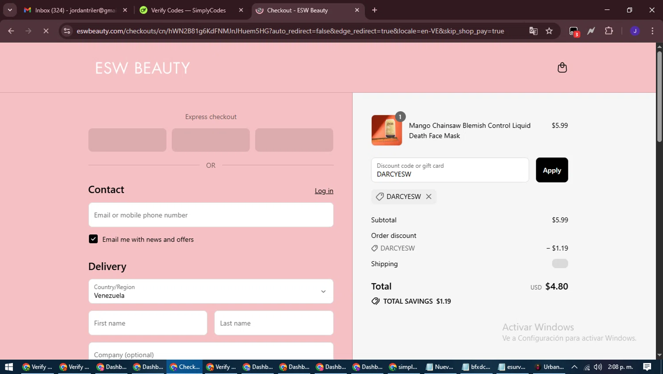Click the Company (optional) field

pyautogui.click(x=211, y=351)
